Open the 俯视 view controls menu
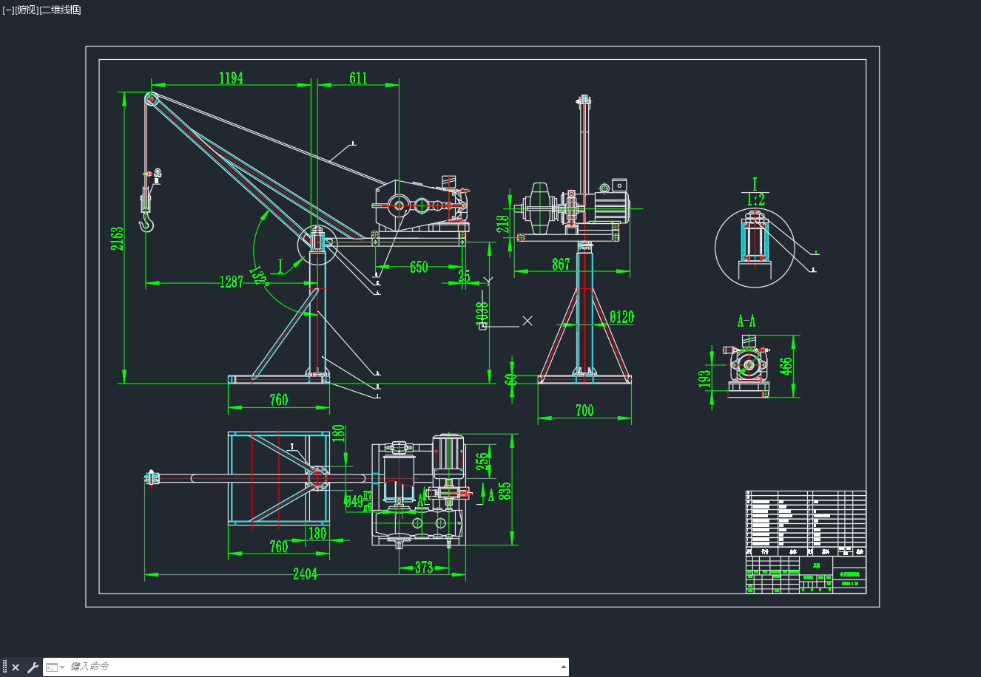 click(27, 10)
